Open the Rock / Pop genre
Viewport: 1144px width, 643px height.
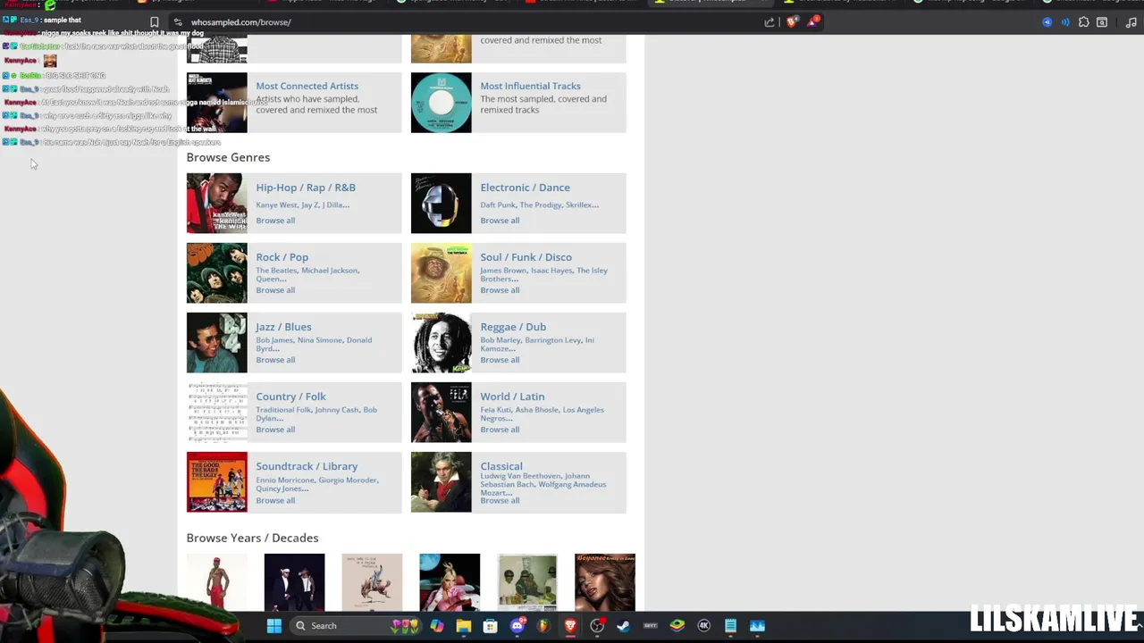pos(282,257)
